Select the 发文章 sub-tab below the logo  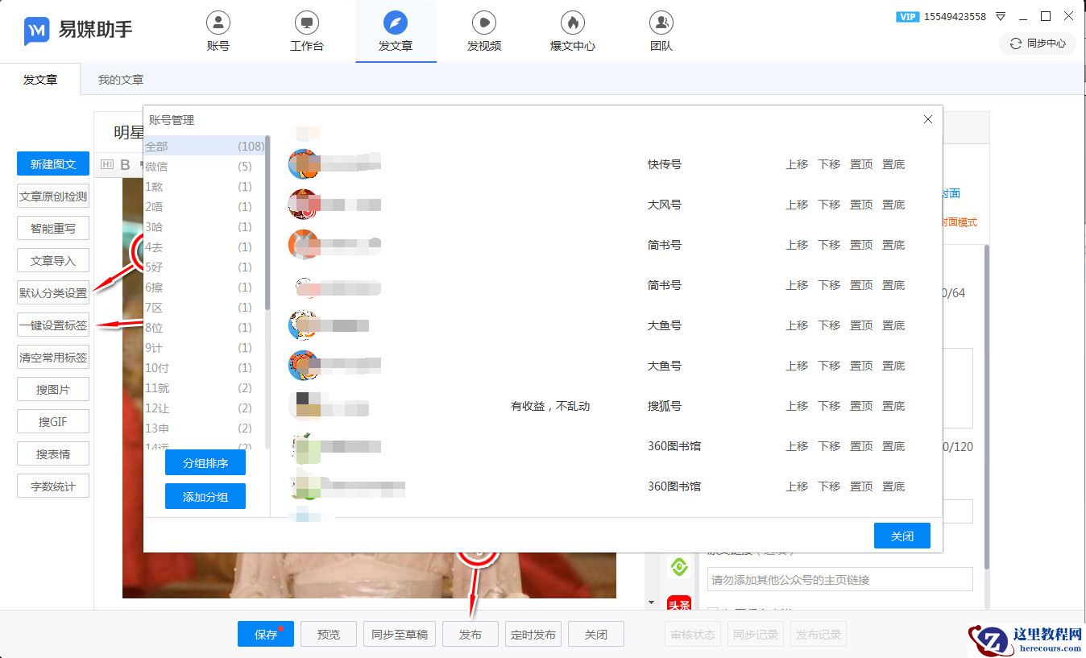(40, 80)
